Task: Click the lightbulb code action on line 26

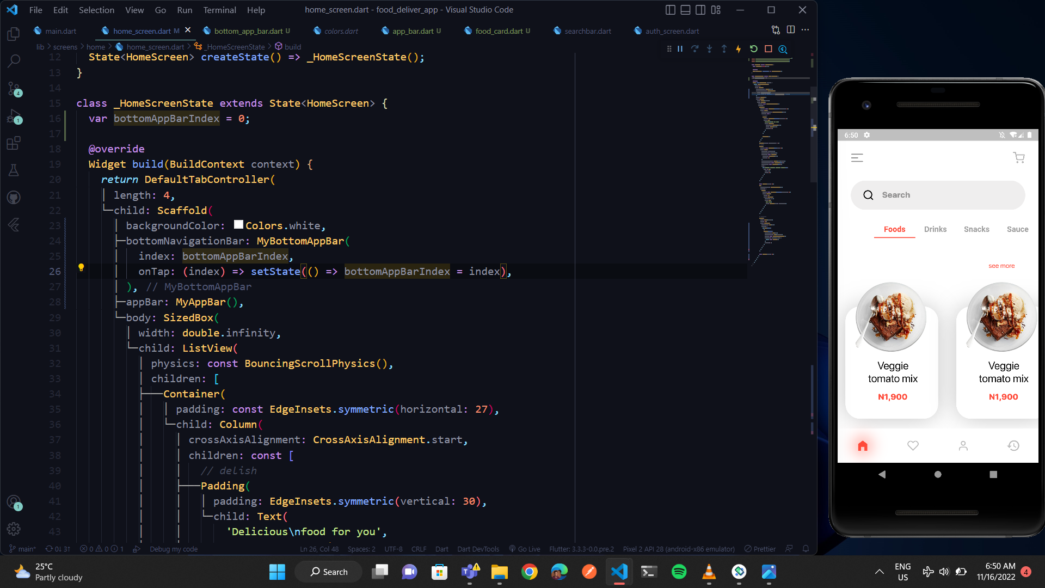Action: click(x=81, y=267)
